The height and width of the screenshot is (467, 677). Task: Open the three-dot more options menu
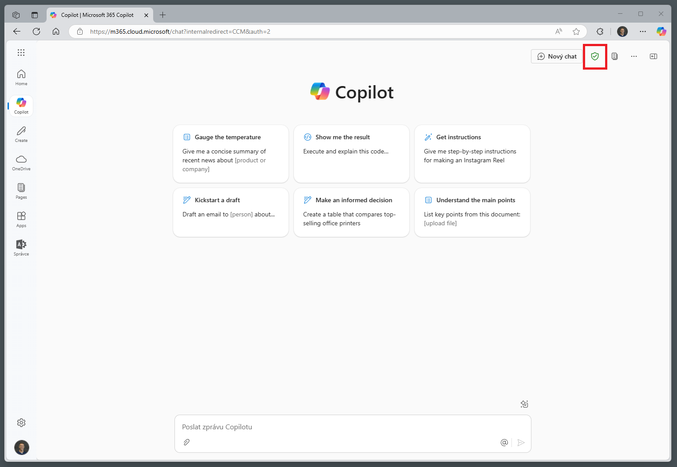[634, 56]
